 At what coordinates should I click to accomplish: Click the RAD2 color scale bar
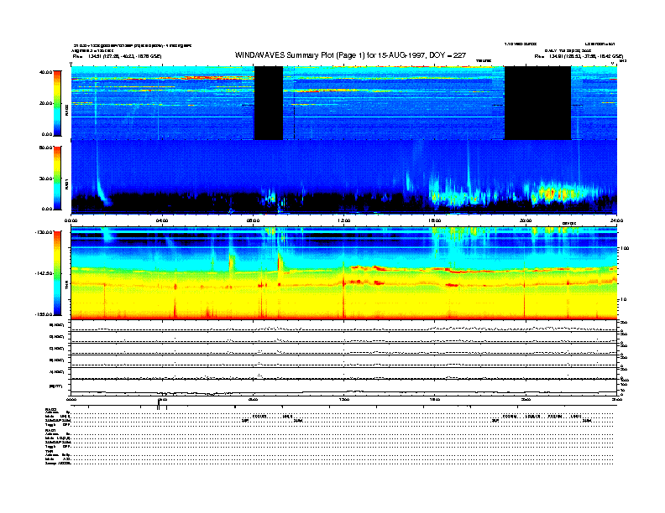[x=57, y=103]
